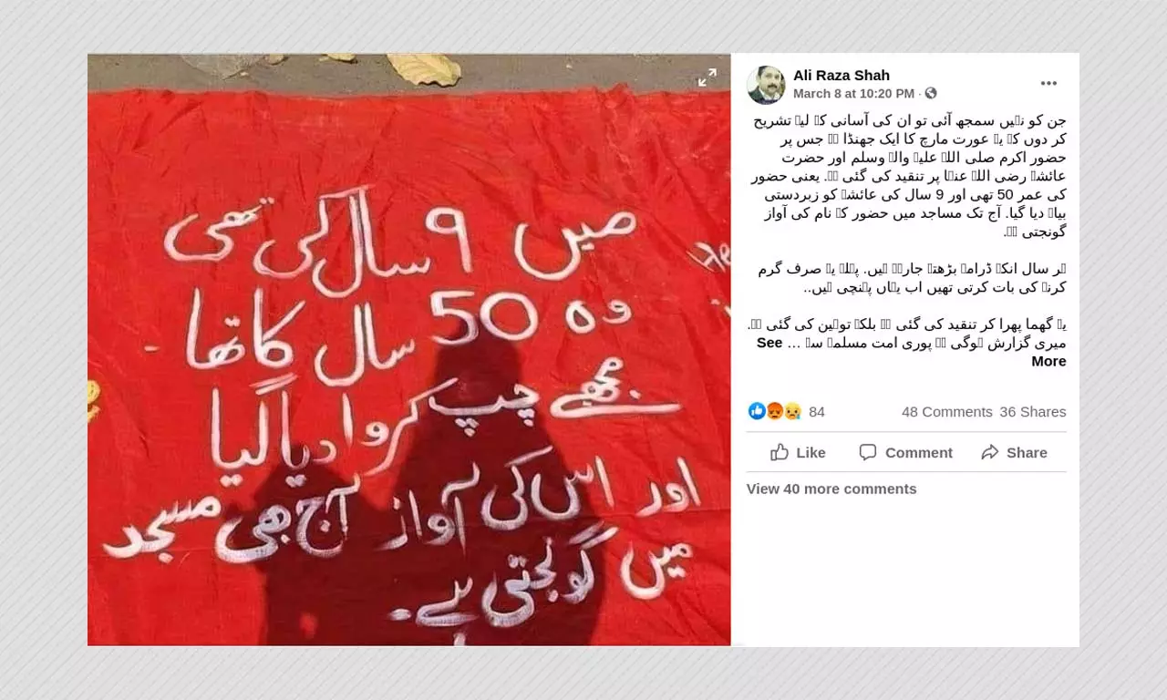Show the 84 reactions count list
1167x700 pixels.
[817, 412]
